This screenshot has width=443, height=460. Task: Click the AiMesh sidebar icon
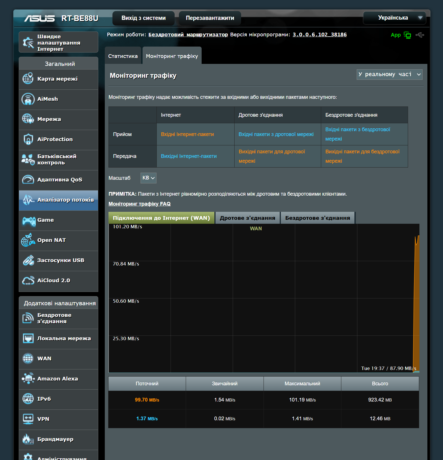tap(28, 99)
